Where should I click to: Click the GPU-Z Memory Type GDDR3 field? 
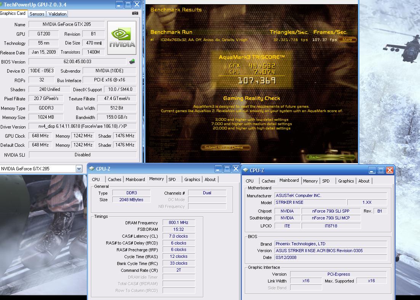[x=46, y=108]
